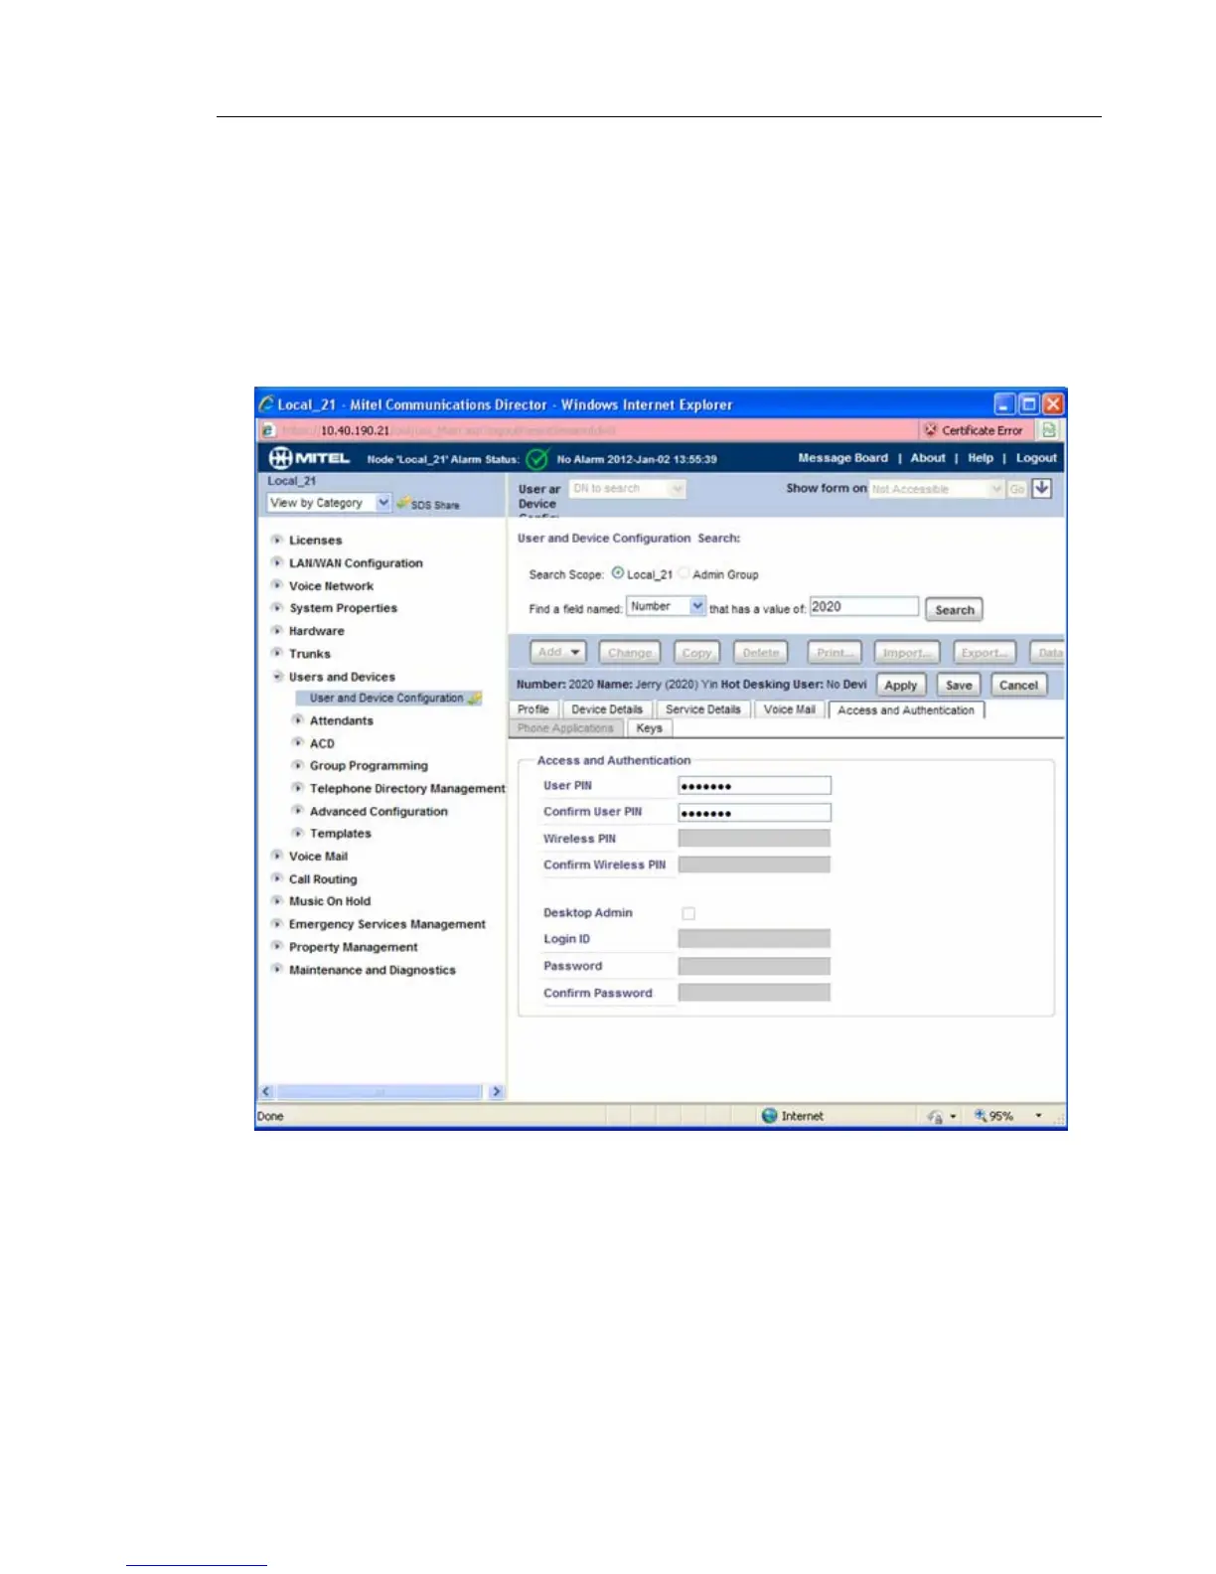Viewport: 1216px width, 1574px height.
Task: Click the page icon in the address bar
Action: 268,430
